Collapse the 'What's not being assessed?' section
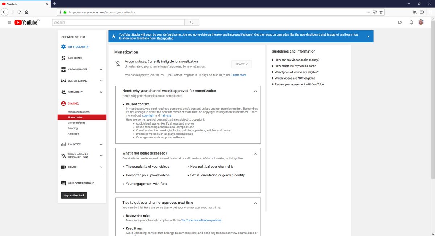The width and height of the screenshot is (435, 236). (255, 154)
